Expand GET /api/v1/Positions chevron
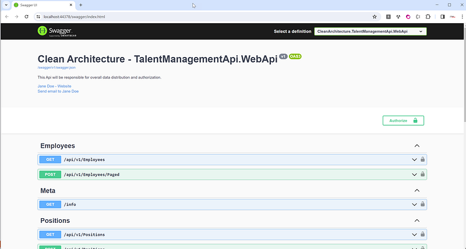466x249 pixels. (x=414, y=234)
